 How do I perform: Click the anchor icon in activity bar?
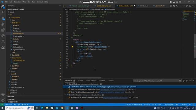click(x=3, y=42)
